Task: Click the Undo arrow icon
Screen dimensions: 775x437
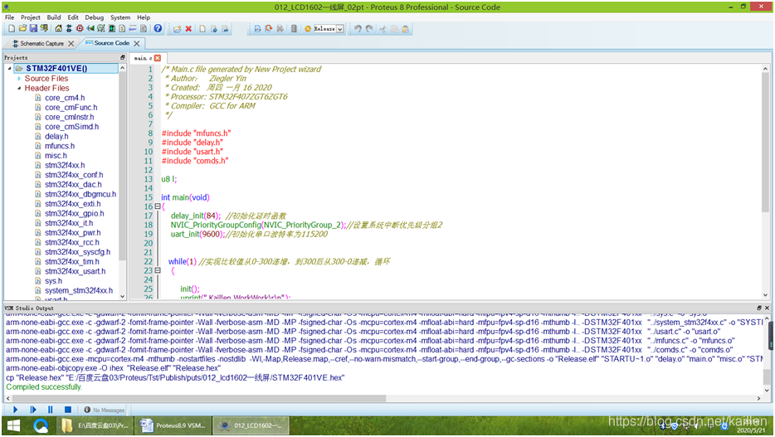Action: point(358,29)
